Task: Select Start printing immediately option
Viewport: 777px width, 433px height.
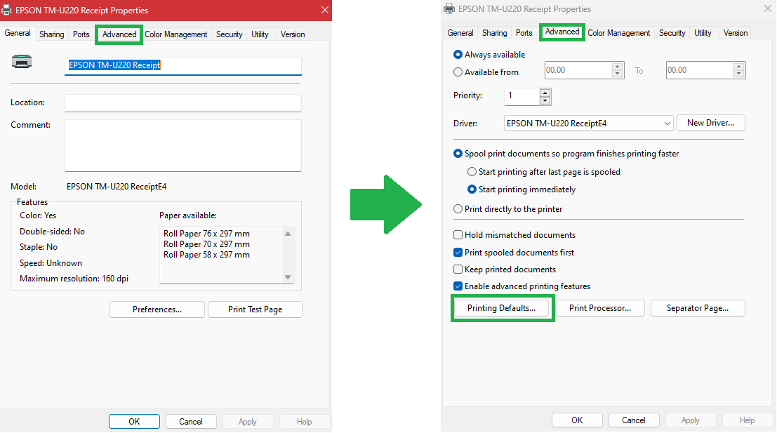Action: point(472,189)
